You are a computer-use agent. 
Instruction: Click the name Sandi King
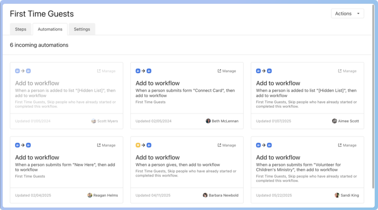350,195
